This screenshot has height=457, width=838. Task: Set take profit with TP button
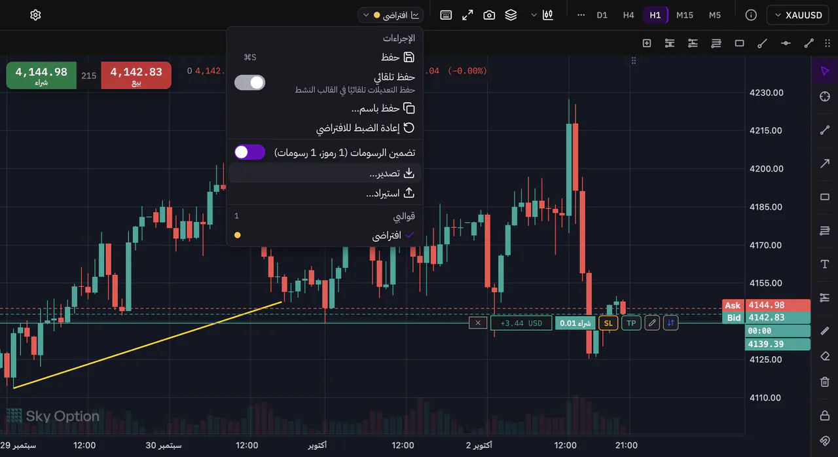pos(631,323)
